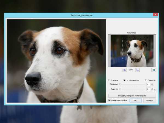Click the navigator thumbnail of the dog
Viewport: 164px width, 123px height.
pyautogui.click(x=132, y=51)
